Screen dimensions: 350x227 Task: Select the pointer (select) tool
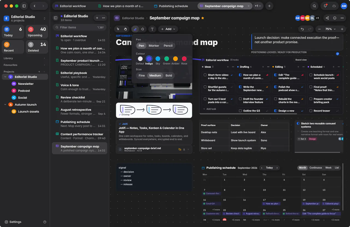[118, 29]
